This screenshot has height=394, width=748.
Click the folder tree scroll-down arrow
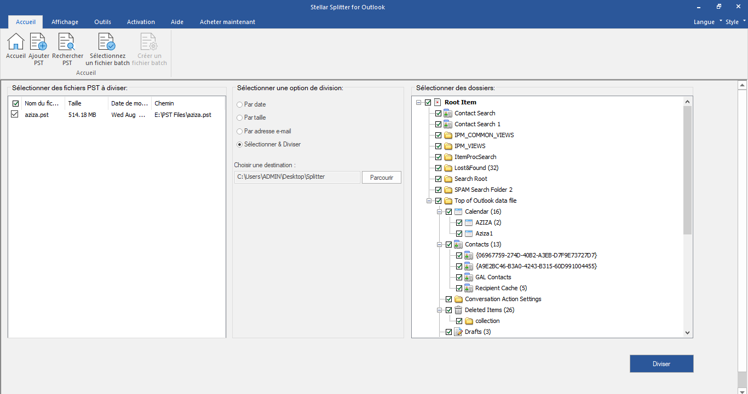pyautogui.click(x=688, y=333)
